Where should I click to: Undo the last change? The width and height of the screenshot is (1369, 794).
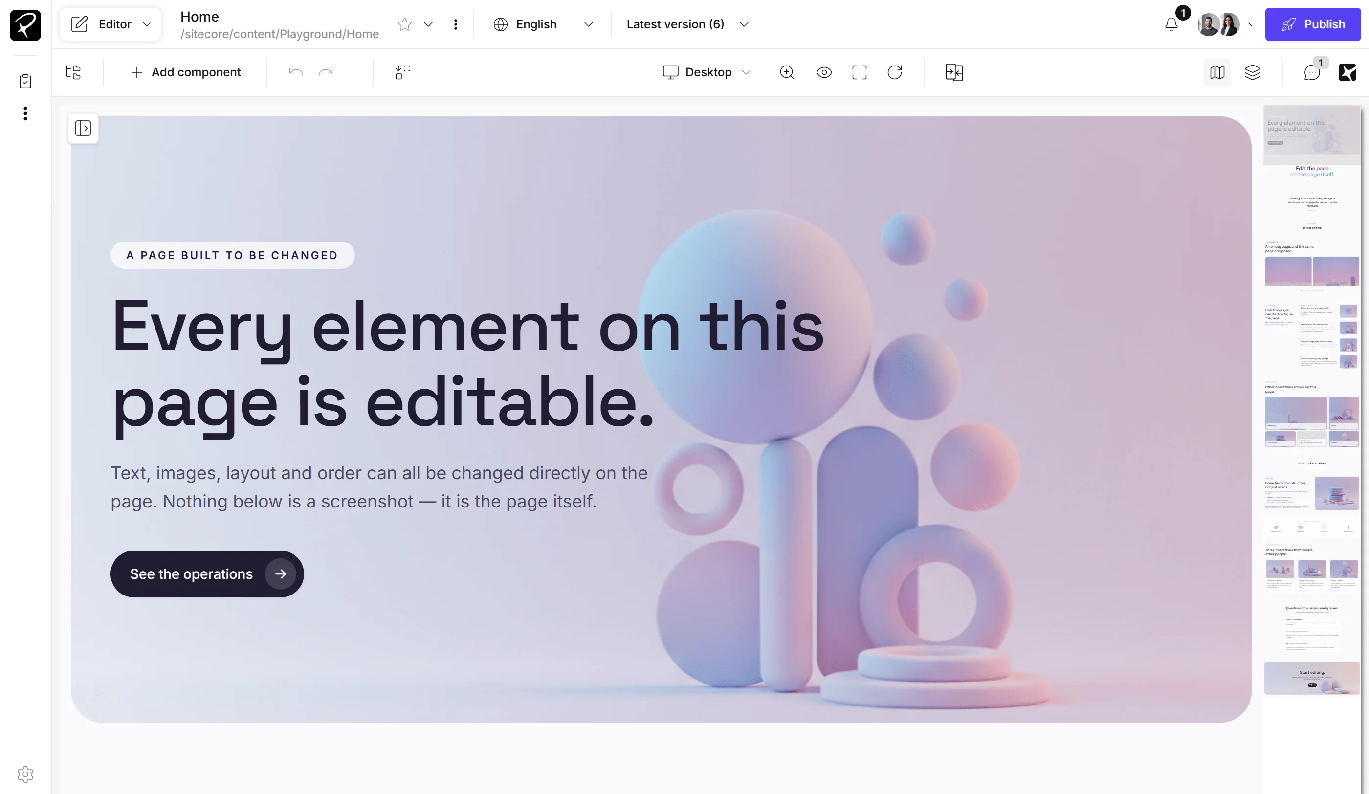296,72
